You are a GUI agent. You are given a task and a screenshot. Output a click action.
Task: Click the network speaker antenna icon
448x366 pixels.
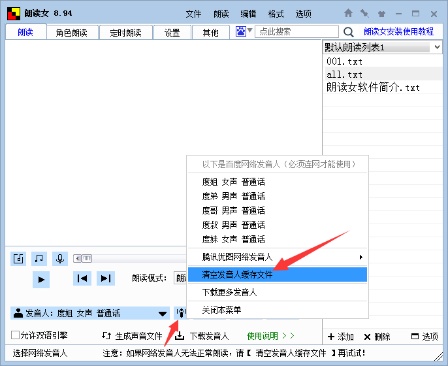180,313
